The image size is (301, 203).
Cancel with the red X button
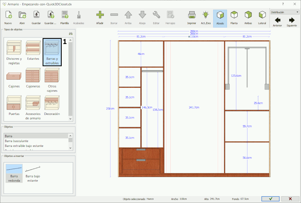290,199
